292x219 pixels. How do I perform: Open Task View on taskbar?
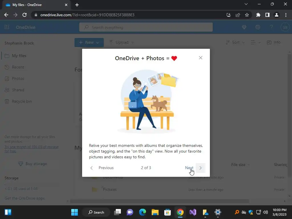tap(117, 212)
